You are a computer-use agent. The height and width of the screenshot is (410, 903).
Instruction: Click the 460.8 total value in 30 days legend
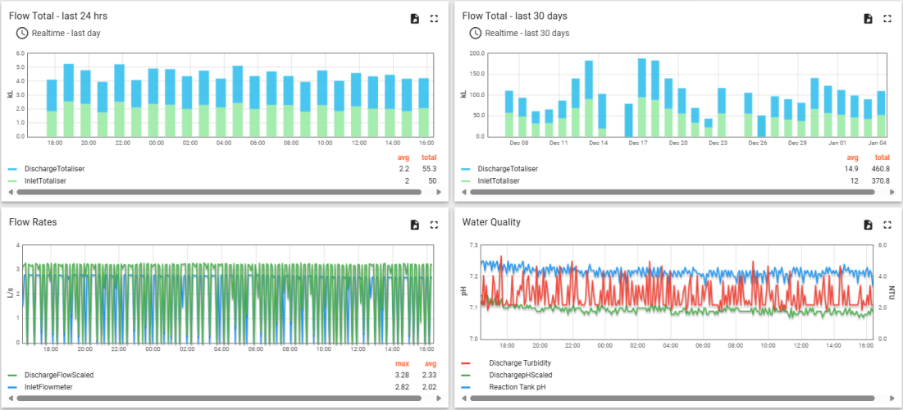tap(881, 169)
